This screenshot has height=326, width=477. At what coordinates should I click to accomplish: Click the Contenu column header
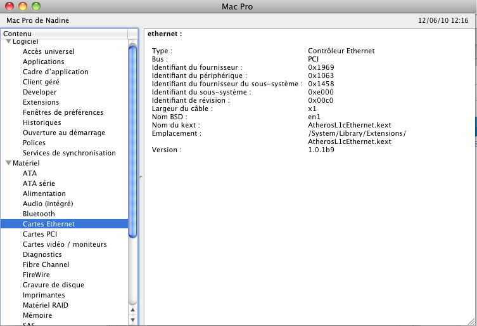[x=64, y=34]
